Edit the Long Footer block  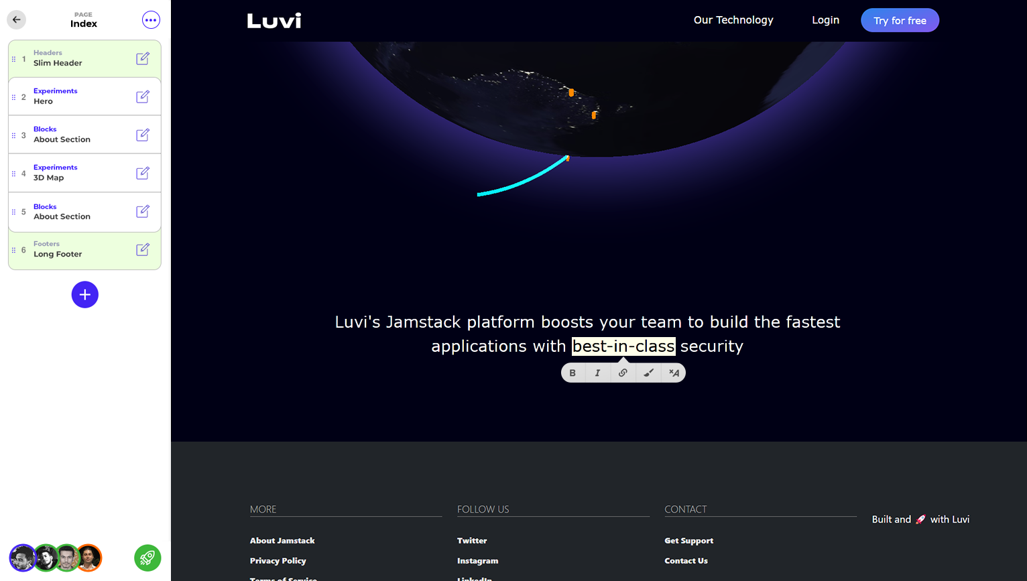[143, 250]
